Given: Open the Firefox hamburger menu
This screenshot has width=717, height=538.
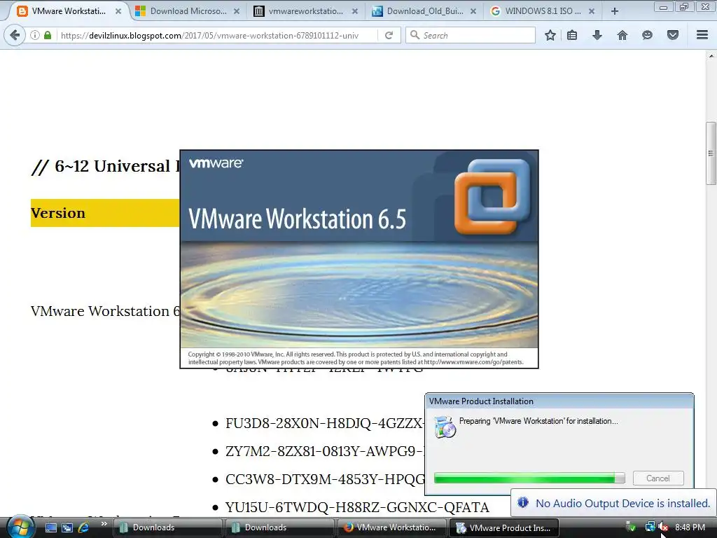Looking at the screenshot, I should pyautogui.click(x=702, y=35).
